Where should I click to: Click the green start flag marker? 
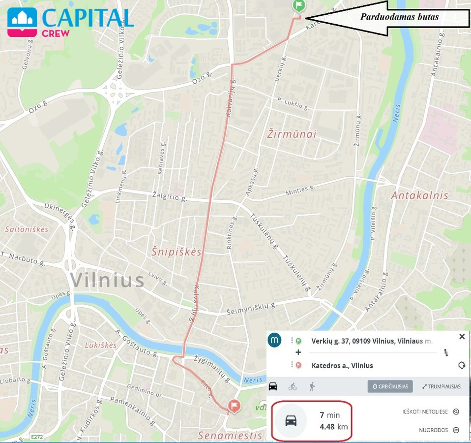point(298,6)
